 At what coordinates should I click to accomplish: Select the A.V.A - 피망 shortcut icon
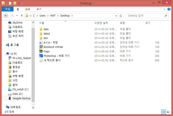point(41,42)
